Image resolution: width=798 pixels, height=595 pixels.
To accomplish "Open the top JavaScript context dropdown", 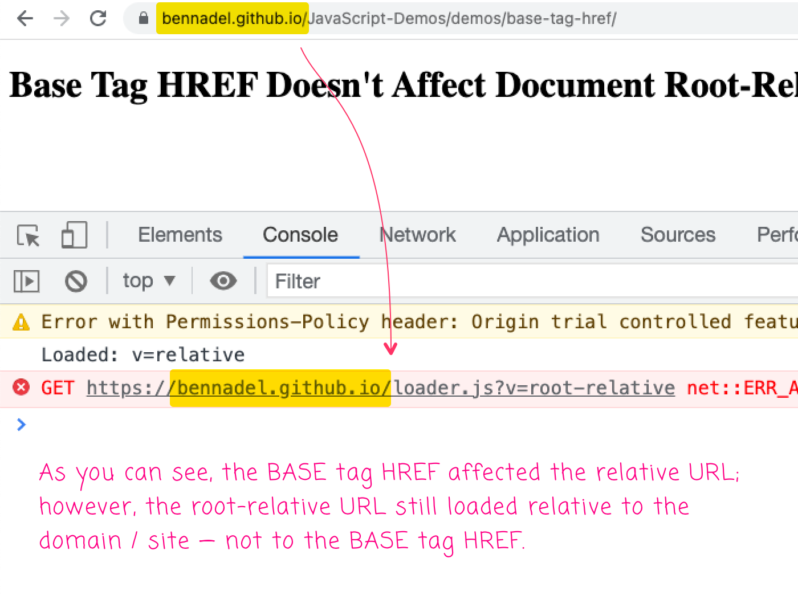I will pos(148,281).
